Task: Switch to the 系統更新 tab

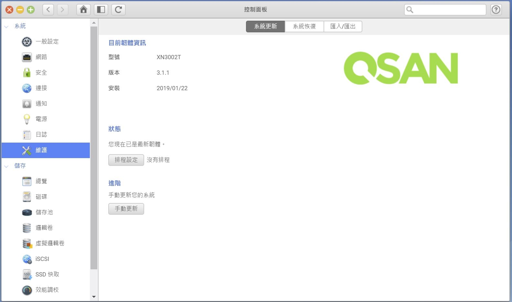Action: click(x=265, y=27)
